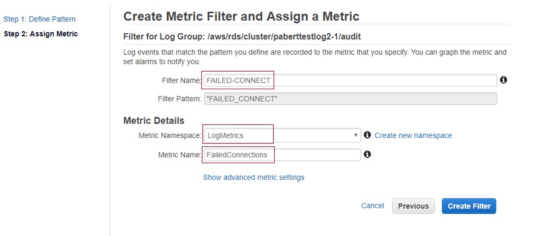Click the info icon next to Metric Namespace

(x=367, y=135)
